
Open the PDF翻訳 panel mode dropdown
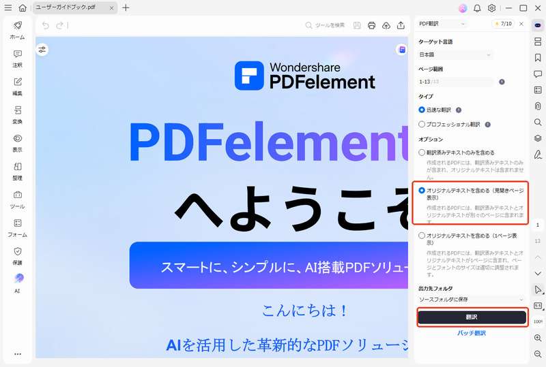(442, 24)
